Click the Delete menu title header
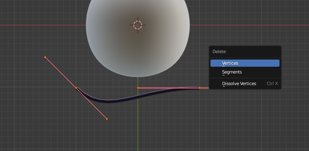309x151 pixels. pyautogui.click(x=219, y=52)
